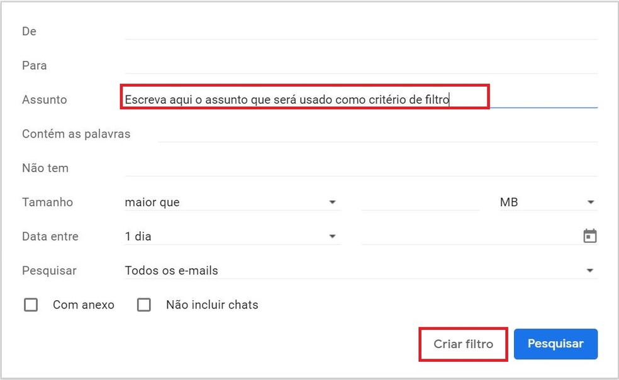Click the Contém as palavras label
The height and width of the screenshot is (380, 619).
pyautogui.click(x=76, y=134)
